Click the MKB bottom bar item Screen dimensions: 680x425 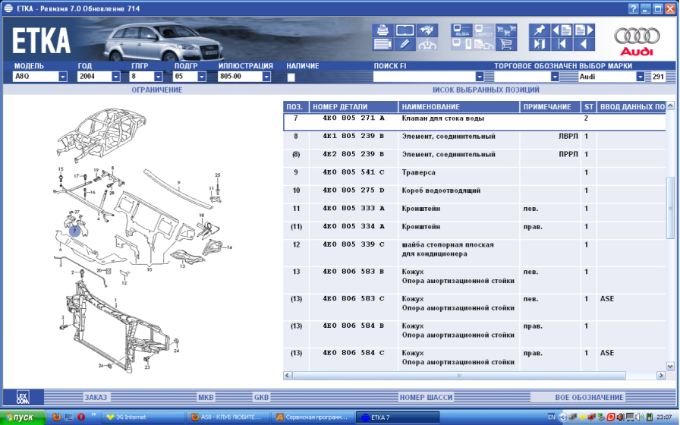click(x=206, y=397)
